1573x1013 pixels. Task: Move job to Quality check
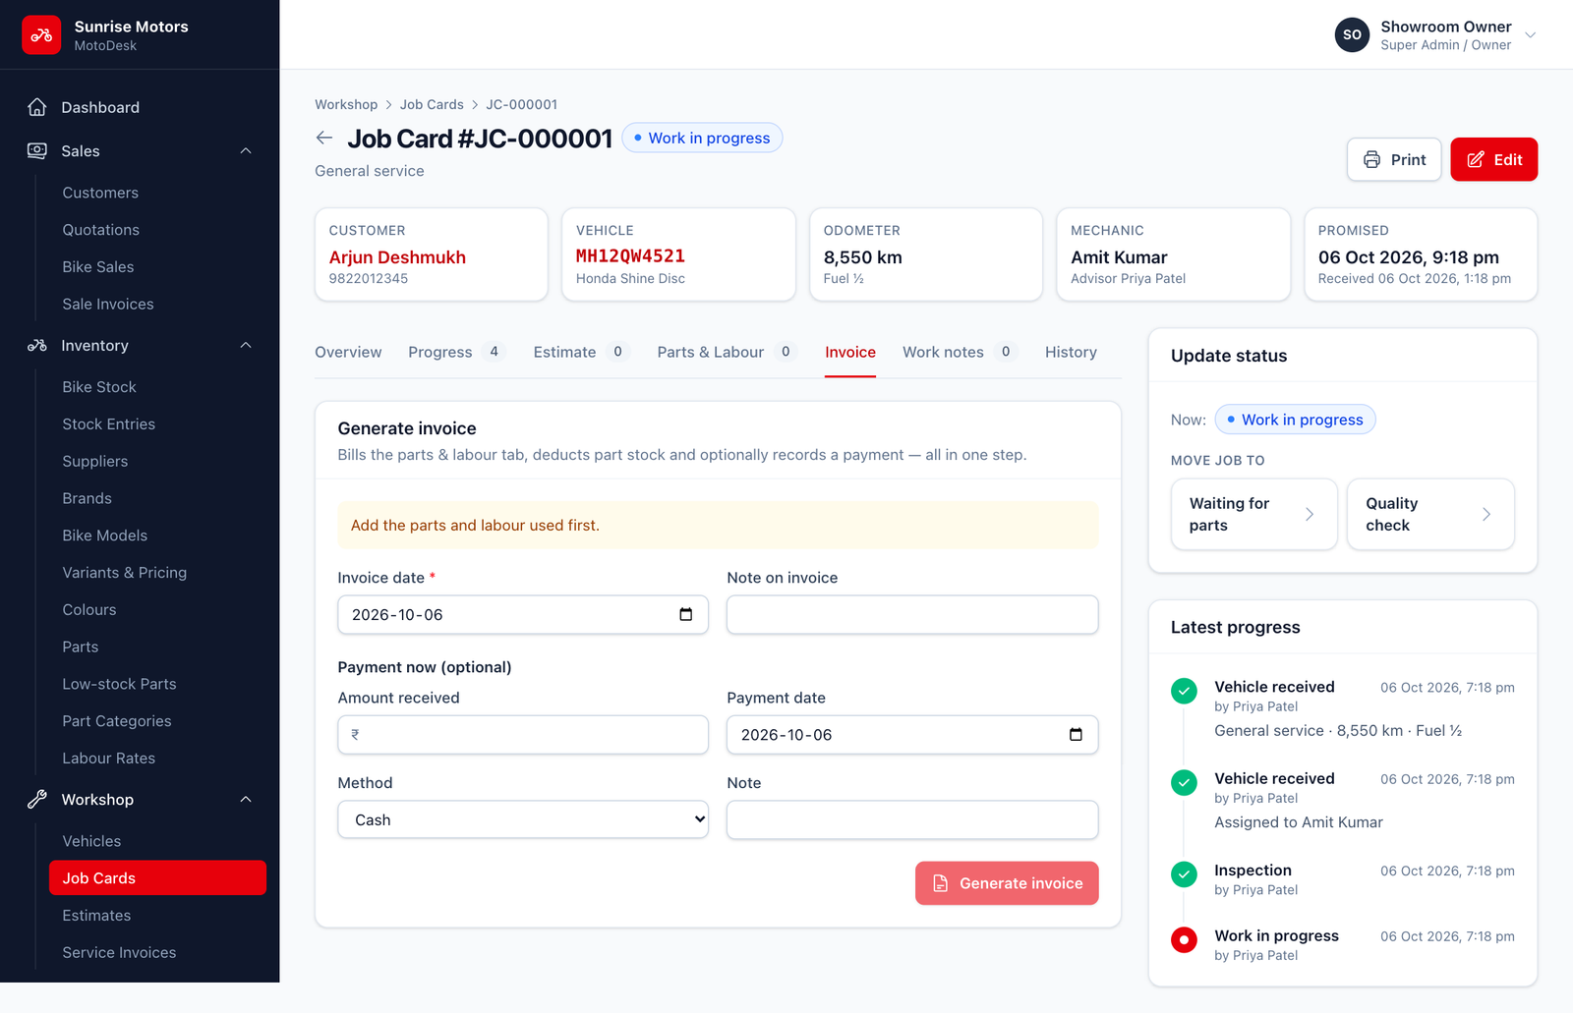coord(1430,514)
